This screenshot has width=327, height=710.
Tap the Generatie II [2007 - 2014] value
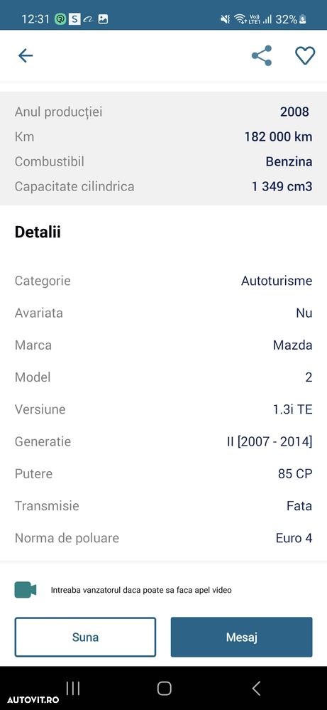click(269, 441)
